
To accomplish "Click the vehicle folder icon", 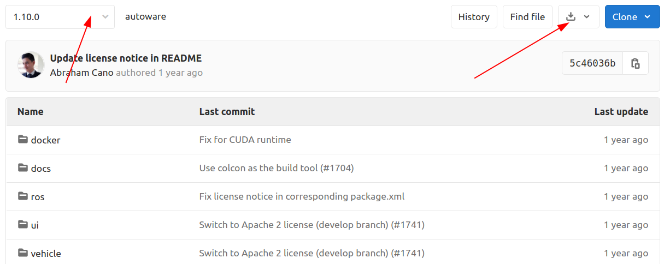I will tap(22, 253).
